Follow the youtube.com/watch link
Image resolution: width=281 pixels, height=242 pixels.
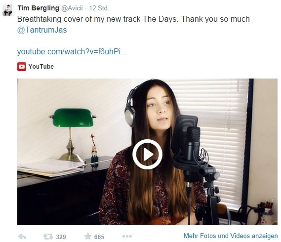pyautogui.click(x=73, y=52)
